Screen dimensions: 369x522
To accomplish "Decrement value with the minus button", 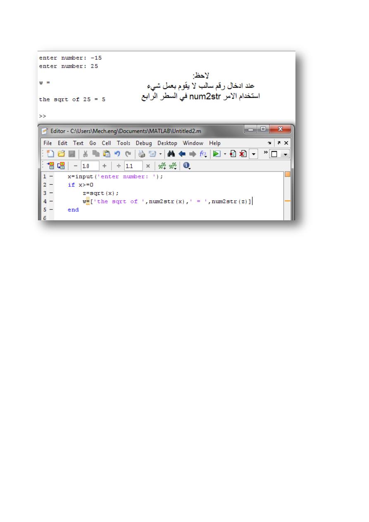I will 76,166.
